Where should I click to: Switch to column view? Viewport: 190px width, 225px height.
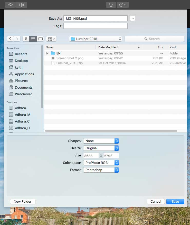(40, 39)
